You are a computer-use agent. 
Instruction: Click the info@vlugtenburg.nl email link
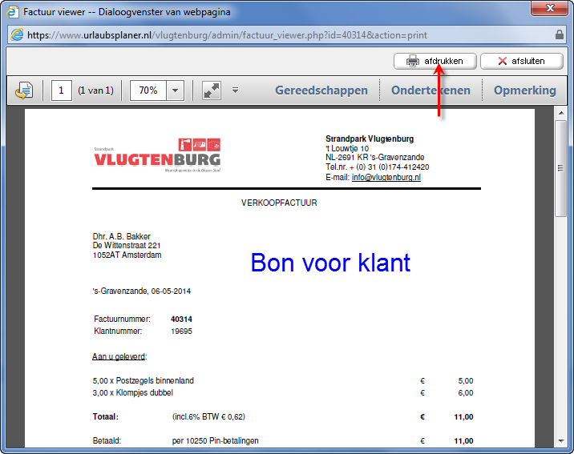coord(386,177)
